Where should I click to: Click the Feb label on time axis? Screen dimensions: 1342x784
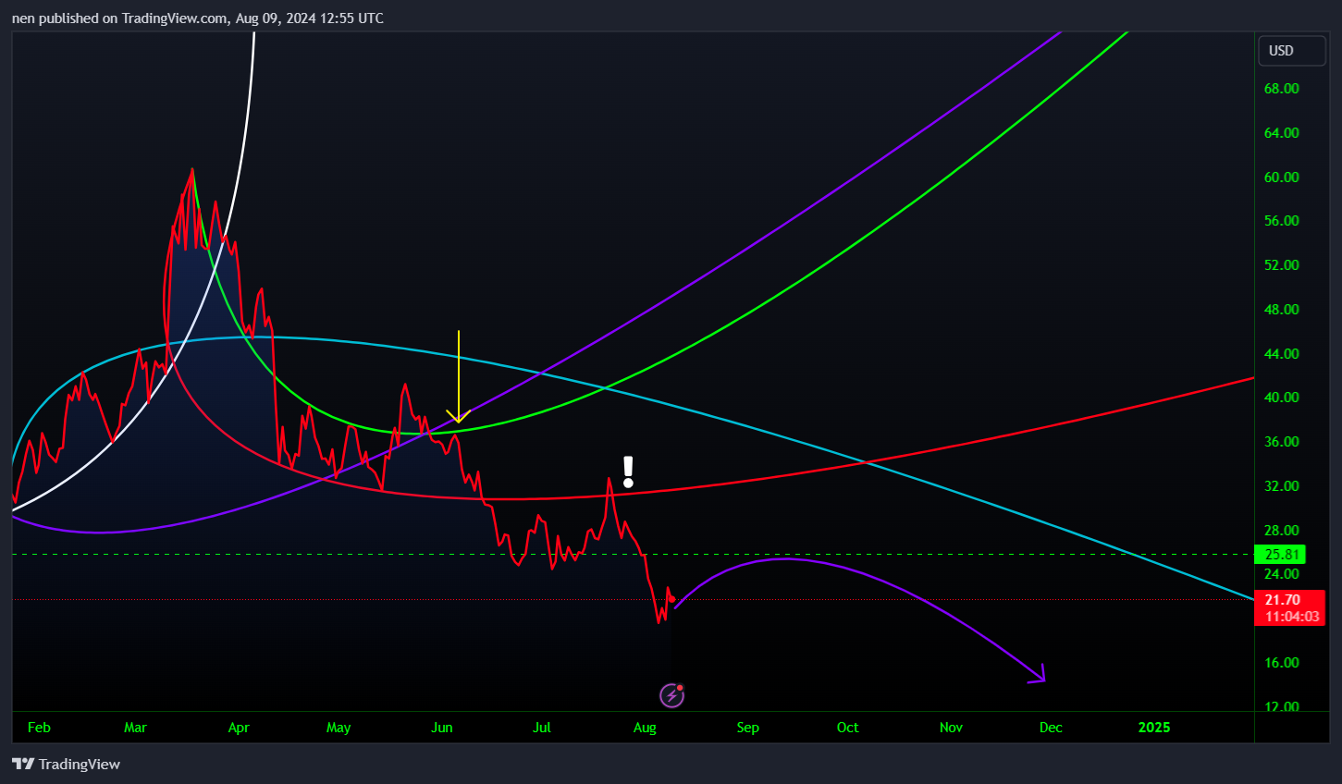[x=39, y=728]
